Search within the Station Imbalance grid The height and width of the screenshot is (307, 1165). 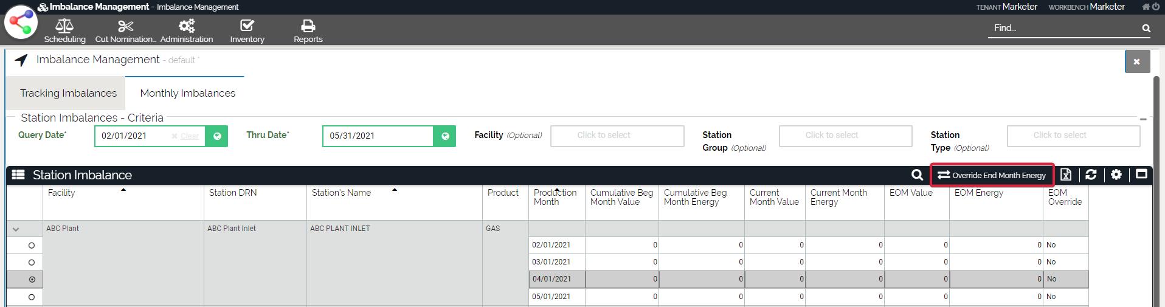tap(917, 175)
